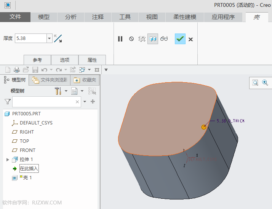This screenshot has width=272, height=209.
Task: Open the 选项 panel tab
Action: (x=65, y=60)
